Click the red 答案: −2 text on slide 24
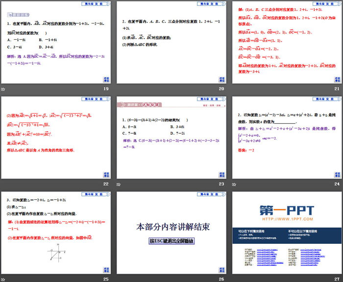The height and width of the screenshot is (282, 343). [246, 150]
